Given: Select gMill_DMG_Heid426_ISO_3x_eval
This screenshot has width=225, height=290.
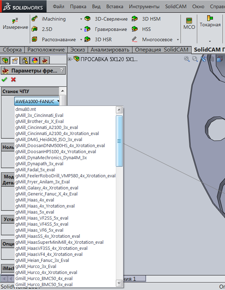Looking at the screenshot, I should point(65,139).
